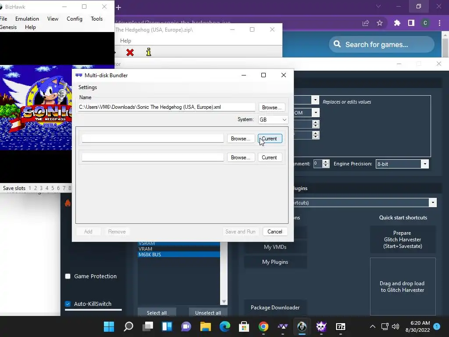Viewport: 449px width, 337px height.
Task: Bookmark the page with the star icon
Action: pos(380,23)
